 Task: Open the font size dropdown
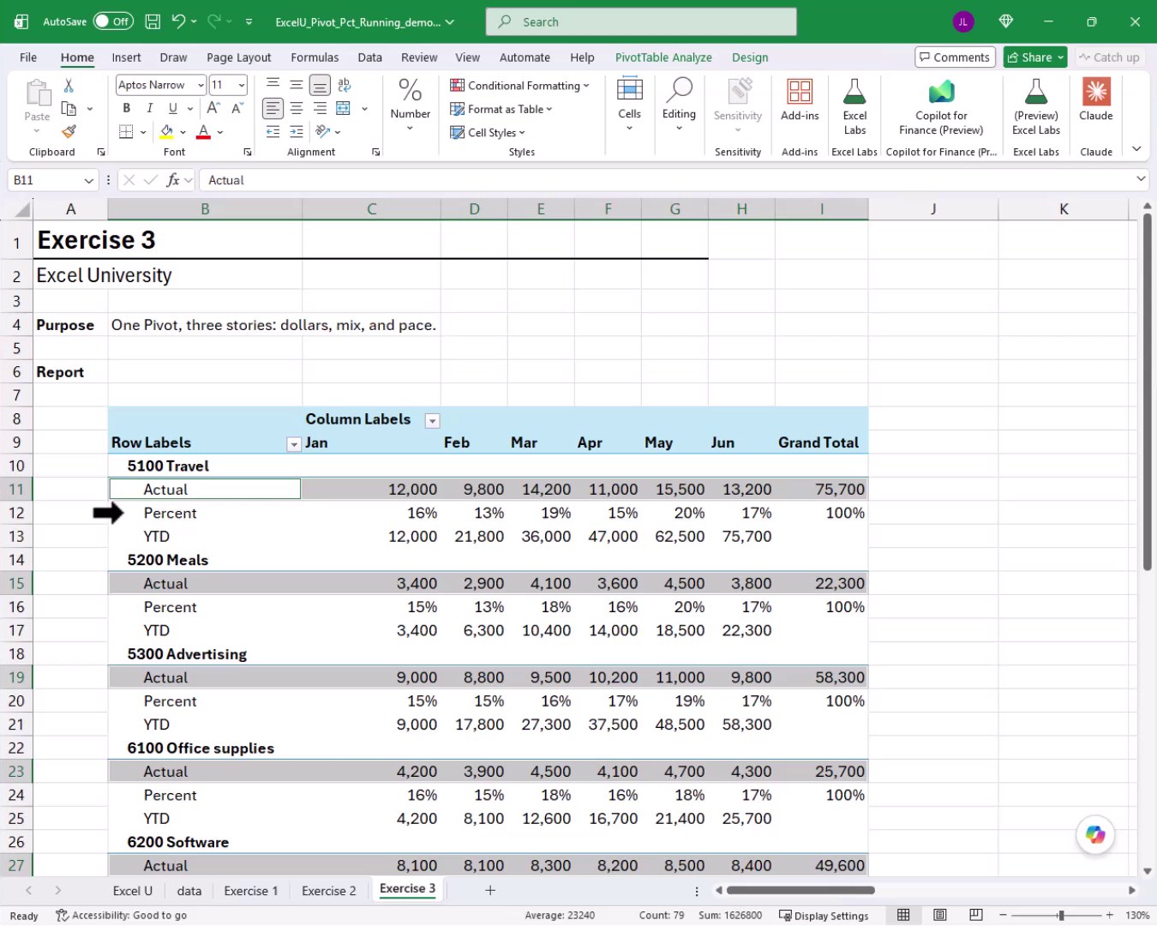click(242, 85)
